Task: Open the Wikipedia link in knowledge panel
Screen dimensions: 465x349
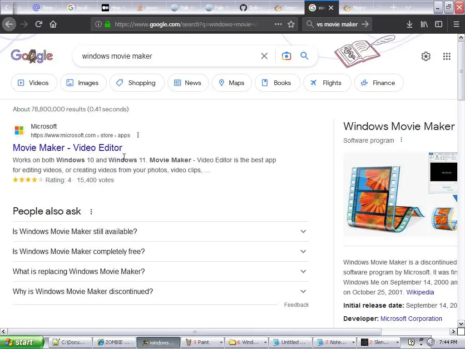Action: click(420, 292)
